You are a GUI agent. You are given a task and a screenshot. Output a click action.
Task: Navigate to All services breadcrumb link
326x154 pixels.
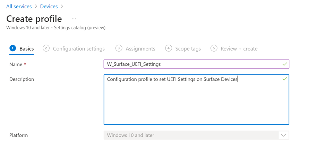point(19,7)
